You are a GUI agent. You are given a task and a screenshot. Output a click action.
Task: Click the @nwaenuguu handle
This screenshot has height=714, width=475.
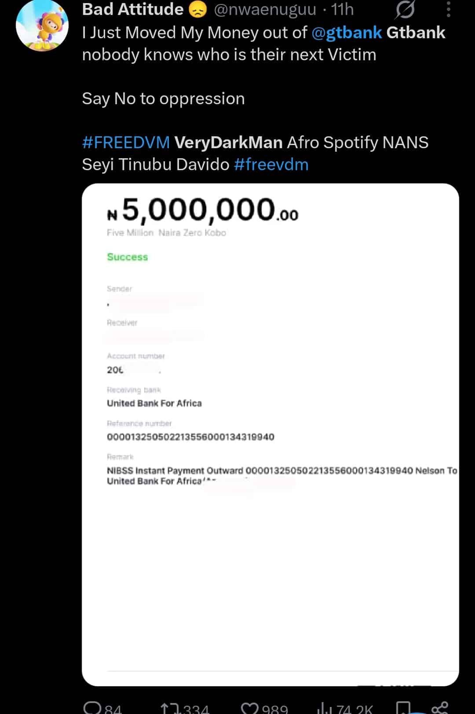point(265,10)
